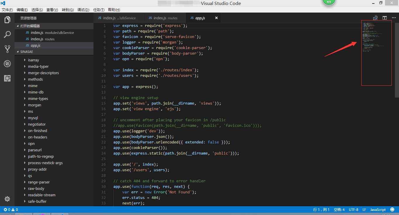Open the 任务(T) menu
This screenshot has height=215, width=399.
click(99, 10)
